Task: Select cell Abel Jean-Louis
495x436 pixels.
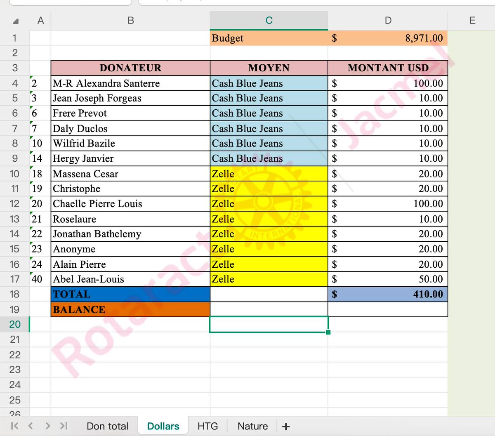Action: click(130, 279)
